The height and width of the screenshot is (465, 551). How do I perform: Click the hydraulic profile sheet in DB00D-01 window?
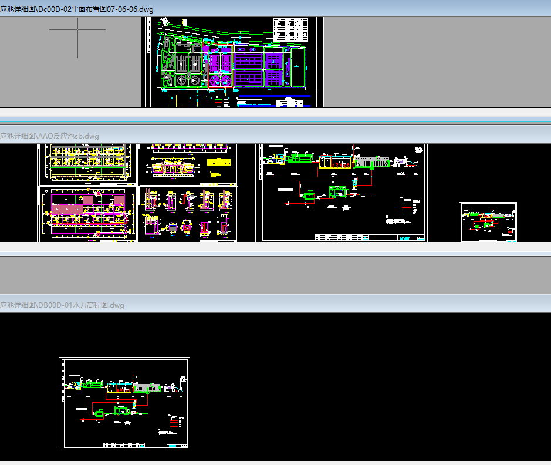coord(124,403)
